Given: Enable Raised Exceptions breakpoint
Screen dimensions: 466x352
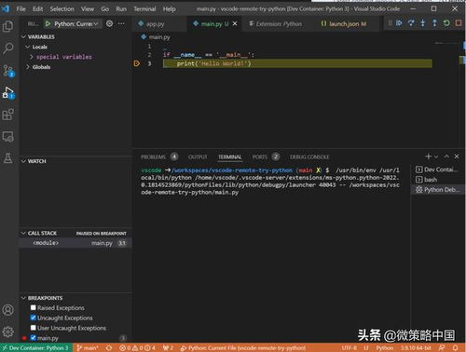Looking at the screenshot, I should (x=34, y=307).
